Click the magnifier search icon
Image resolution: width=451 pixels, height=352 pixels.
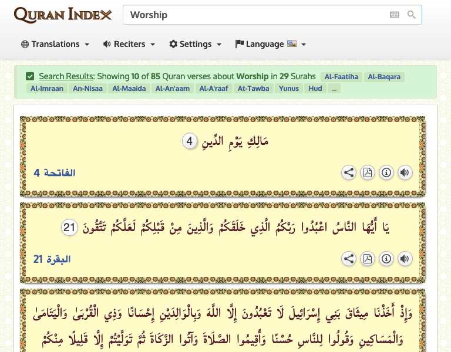411,15
